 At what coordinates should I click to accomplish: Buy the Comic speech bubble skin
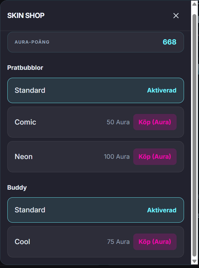click(x=155, y=122)
